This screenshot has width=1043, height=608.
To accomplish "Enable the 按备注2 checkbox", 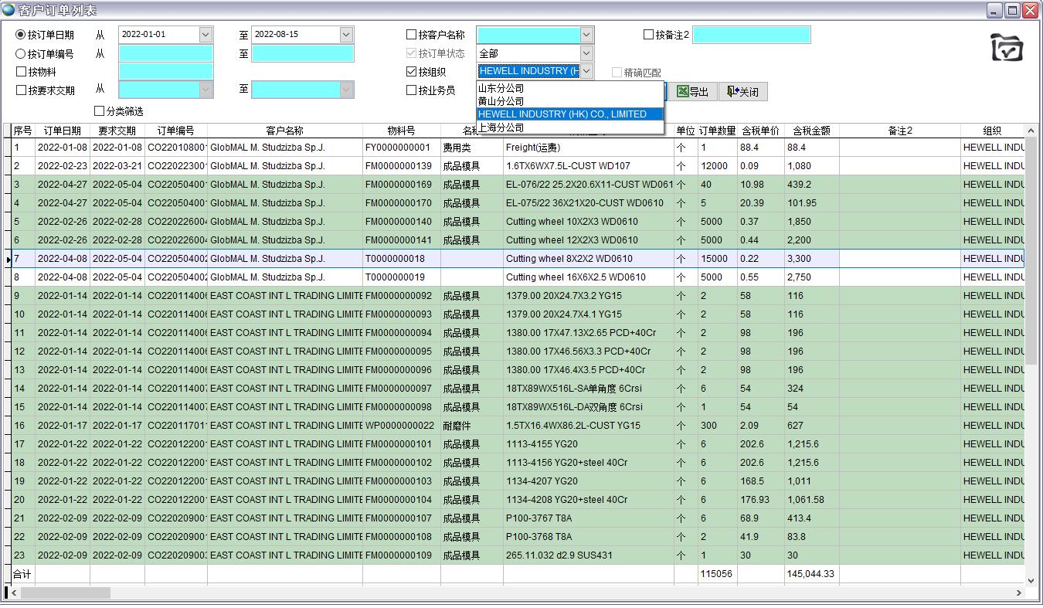I will click(649, 35).
